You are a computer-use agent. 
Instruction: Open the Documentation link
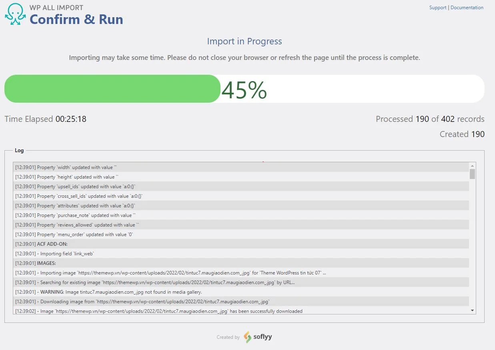coord(467,8)
